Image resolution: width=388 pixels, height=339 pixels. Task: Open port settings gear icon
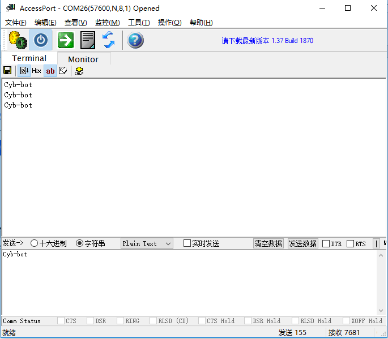coord(18,40)
